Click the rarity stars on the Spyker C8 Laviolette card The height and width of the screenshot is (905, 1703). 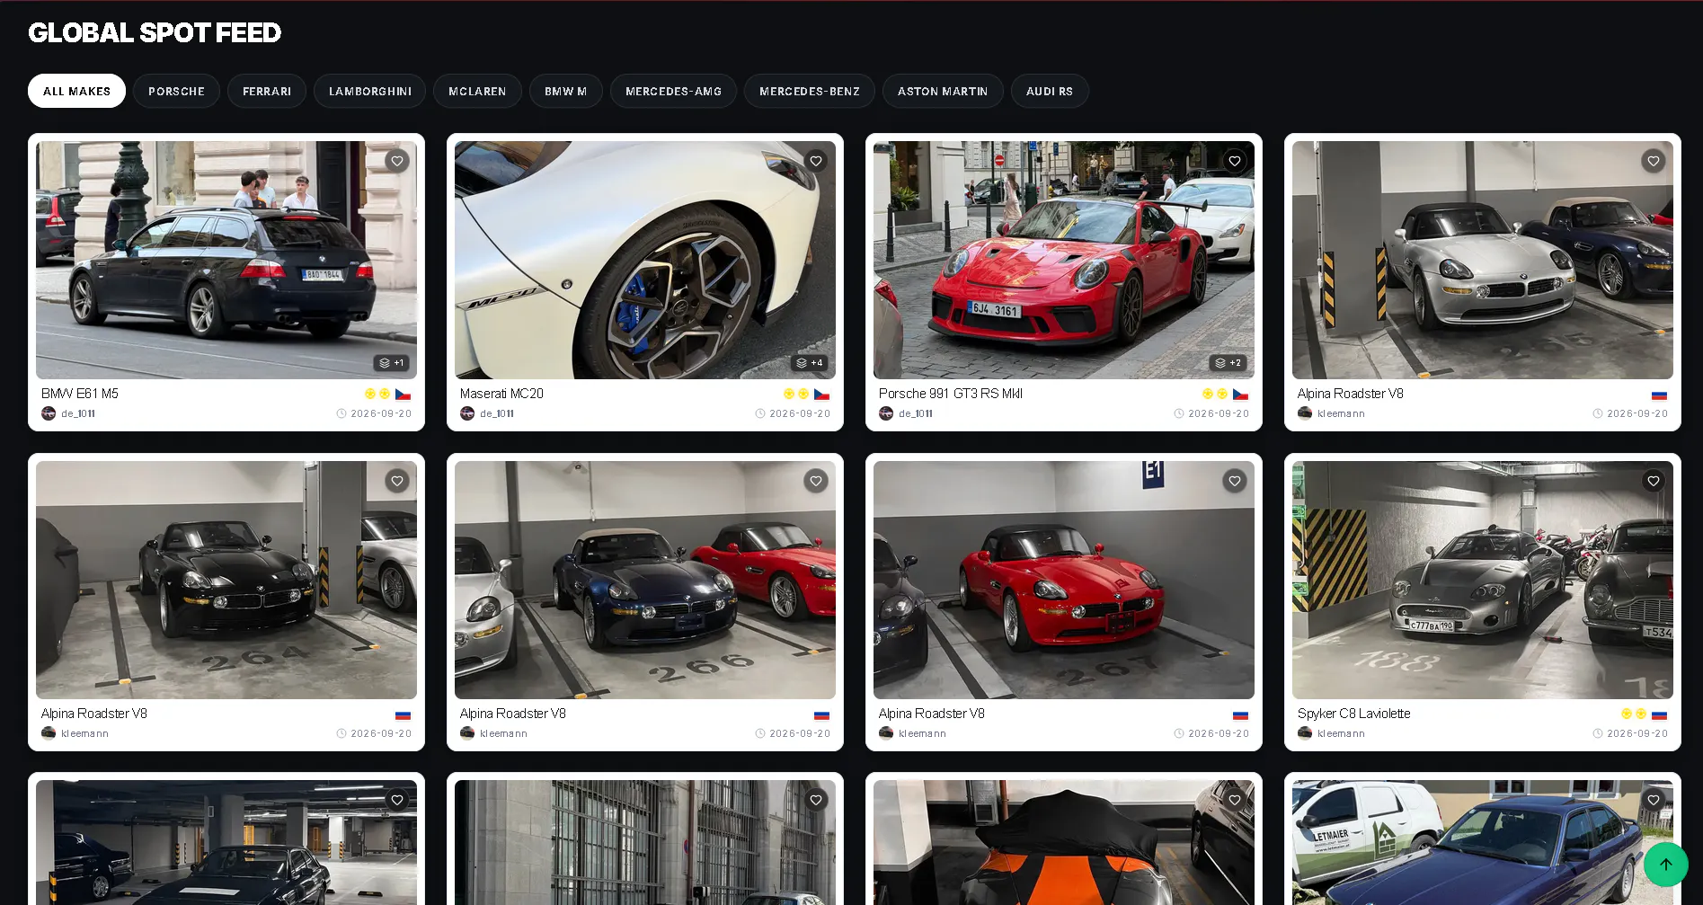click(1634, 714)
